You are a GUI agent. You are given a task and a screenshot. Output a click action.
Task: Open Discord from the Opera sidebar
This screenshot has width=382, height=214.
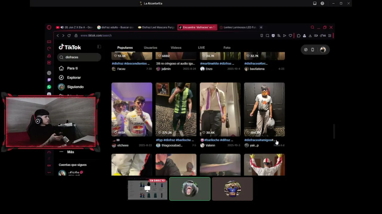[x=49, y=94]
